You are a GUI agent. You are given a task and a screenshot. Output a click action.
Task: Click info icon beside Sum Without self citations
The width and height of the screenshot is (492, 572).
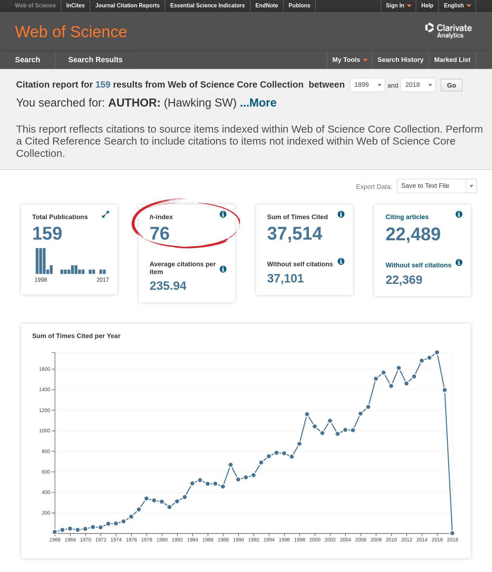[341, 261]
